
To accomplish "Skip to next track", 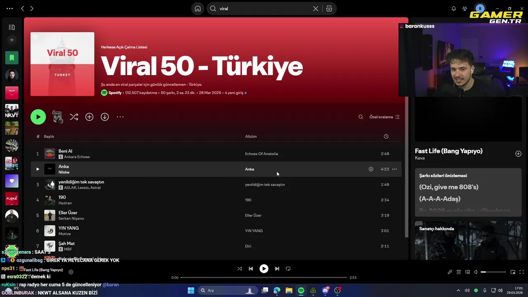I will tap(277, 269).
